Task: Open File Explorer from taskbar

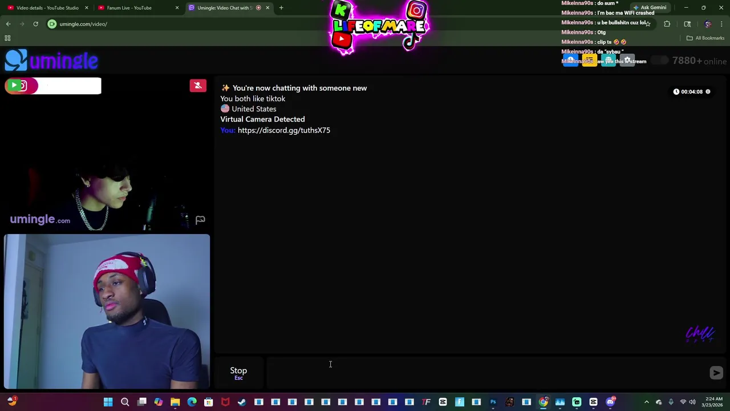Action: pos(175,402)
